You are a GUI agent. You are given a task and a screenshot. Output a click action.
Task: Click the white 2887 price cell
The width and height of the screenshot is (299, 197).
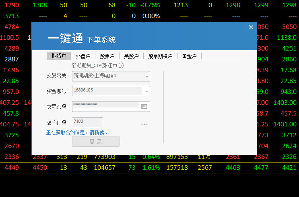pyautogui.click(x=12, y=59)
